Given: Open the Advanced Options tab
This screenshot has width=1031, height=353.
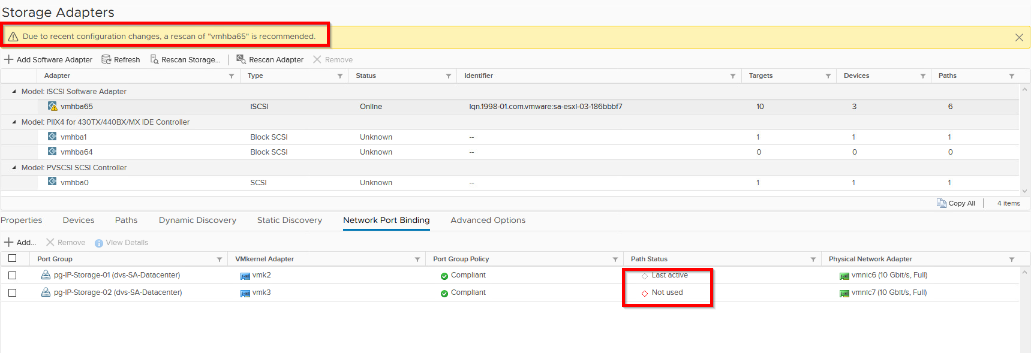Looking at the screenshot, I should pos(488,221).
